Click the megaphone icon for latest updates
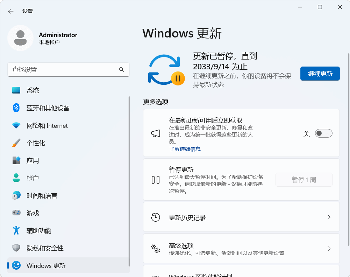Viewport: 350px width, 277px height. coord(156,133)
